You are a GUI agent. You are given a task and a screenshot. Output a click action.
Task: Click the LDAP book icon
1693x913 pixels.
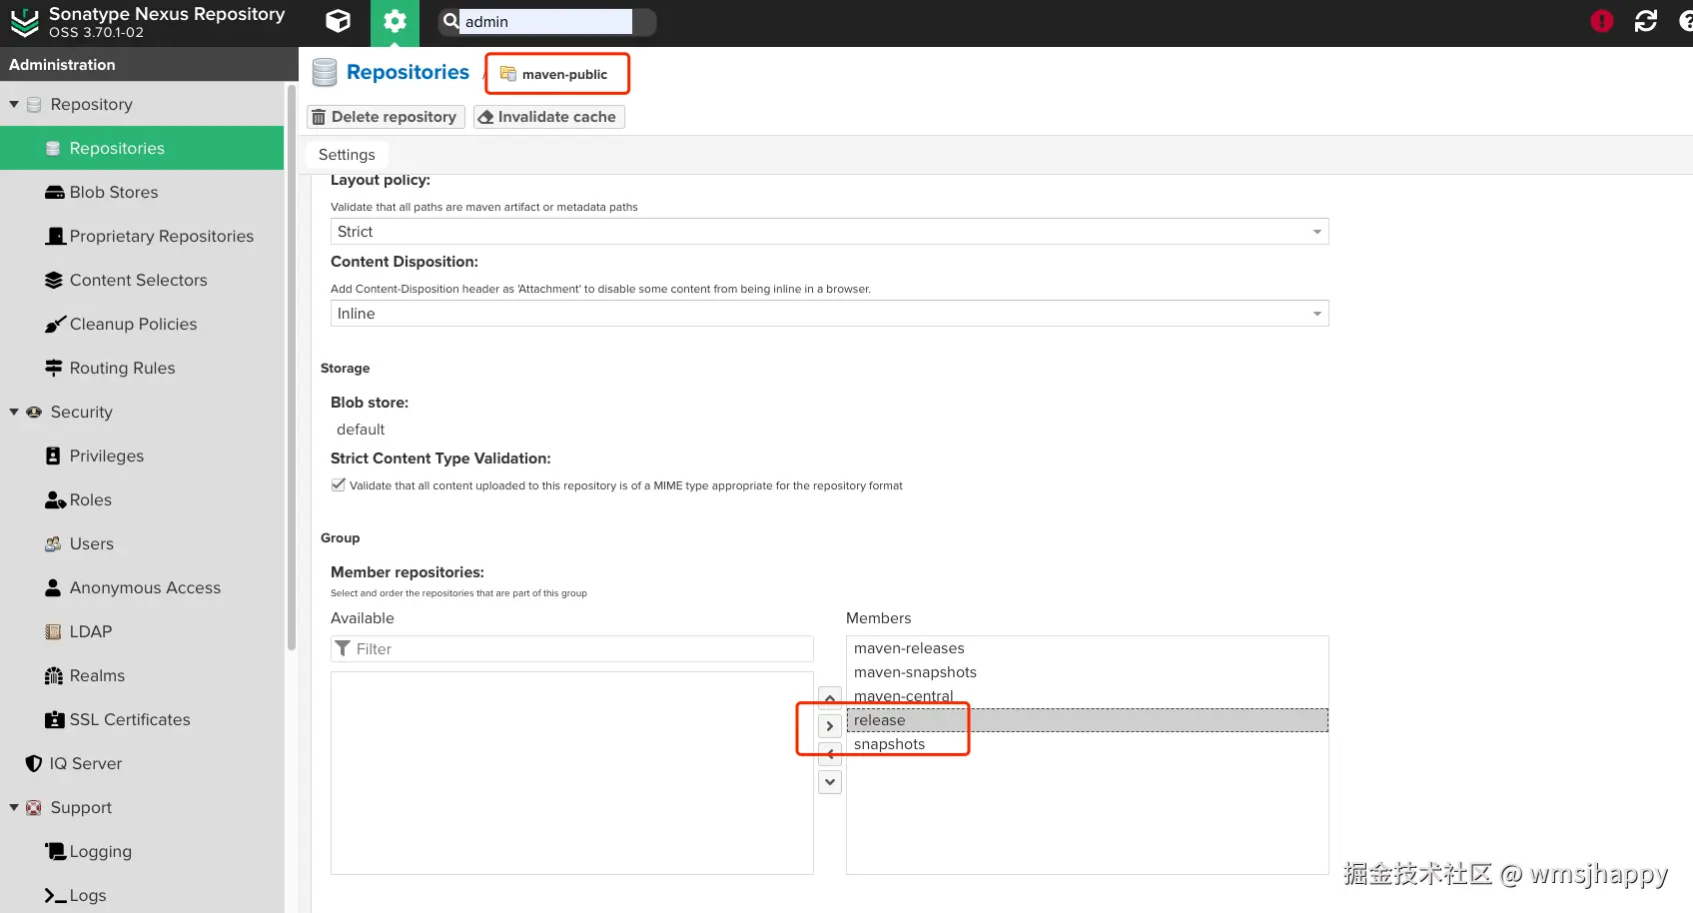(x=54, y=631)
